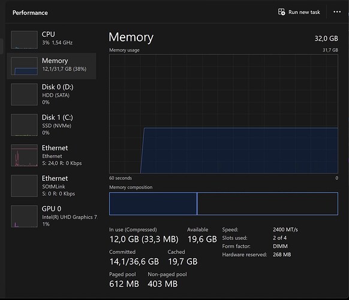Open the Disk 0 (D:) HDD entry

52,94
